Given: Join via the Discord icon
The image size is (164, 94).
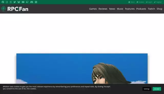Looking at the screenshot, I should (x=32, y=2).
